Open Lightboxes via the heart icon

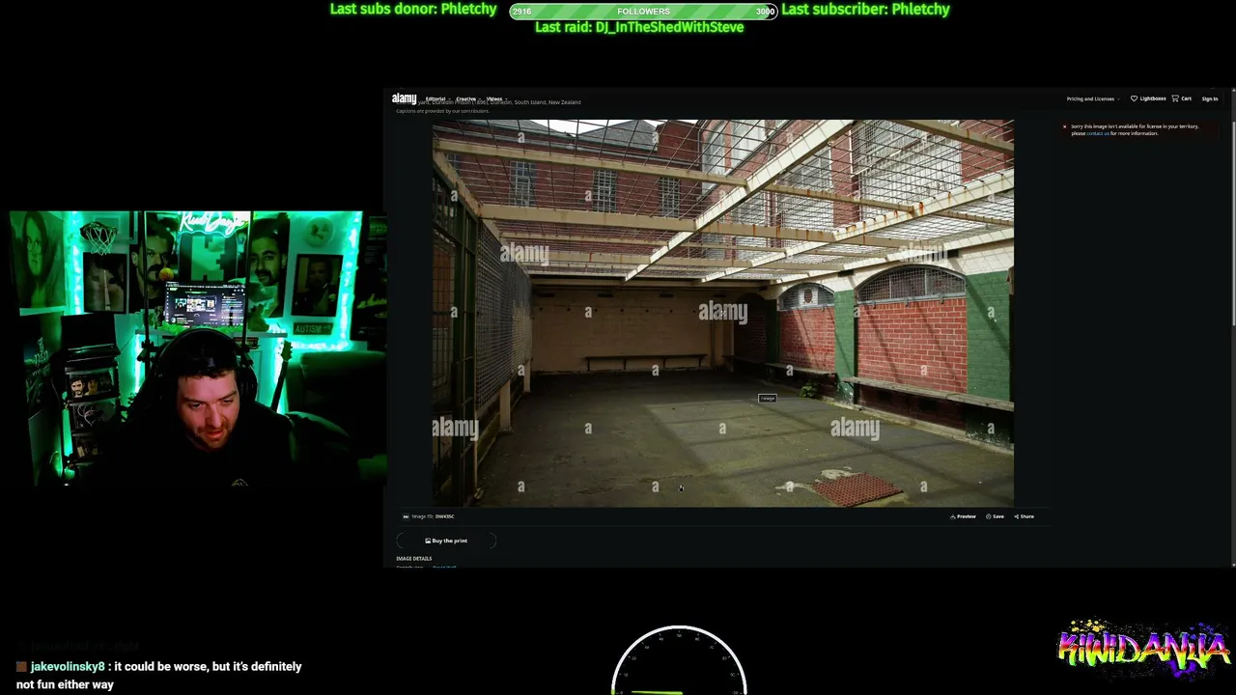(x=1149, y=98)
